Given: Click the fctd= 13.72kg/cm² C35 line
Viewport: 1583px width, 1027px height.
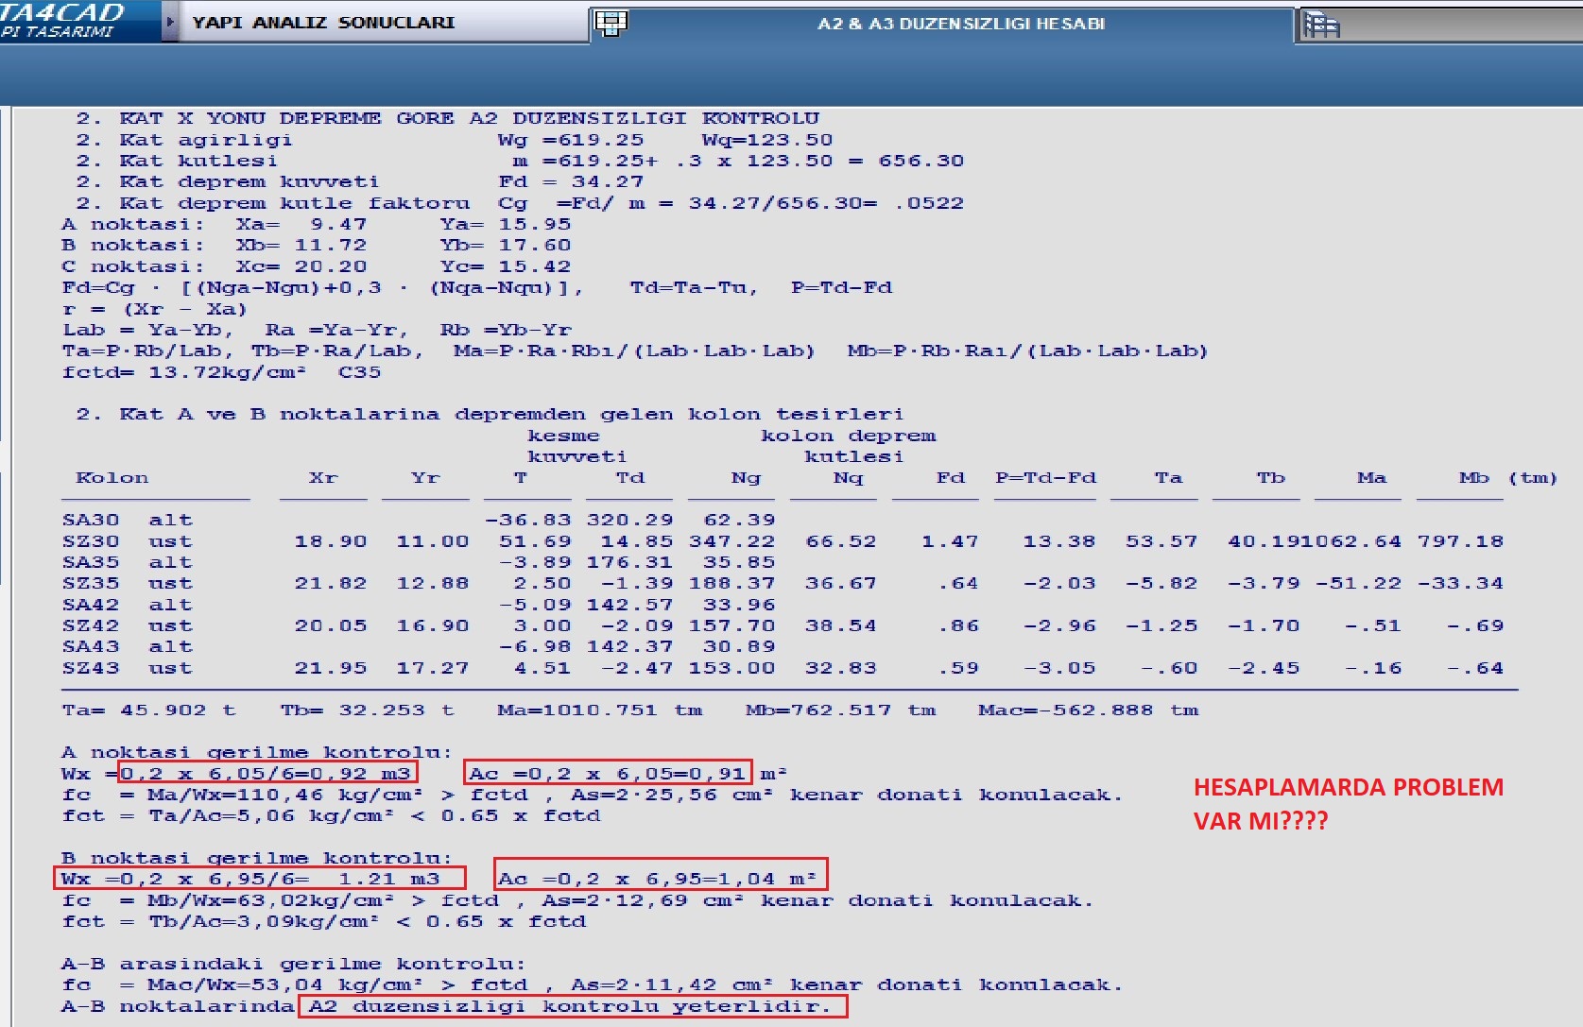Looking at the screenshot, I should point(221,372).
